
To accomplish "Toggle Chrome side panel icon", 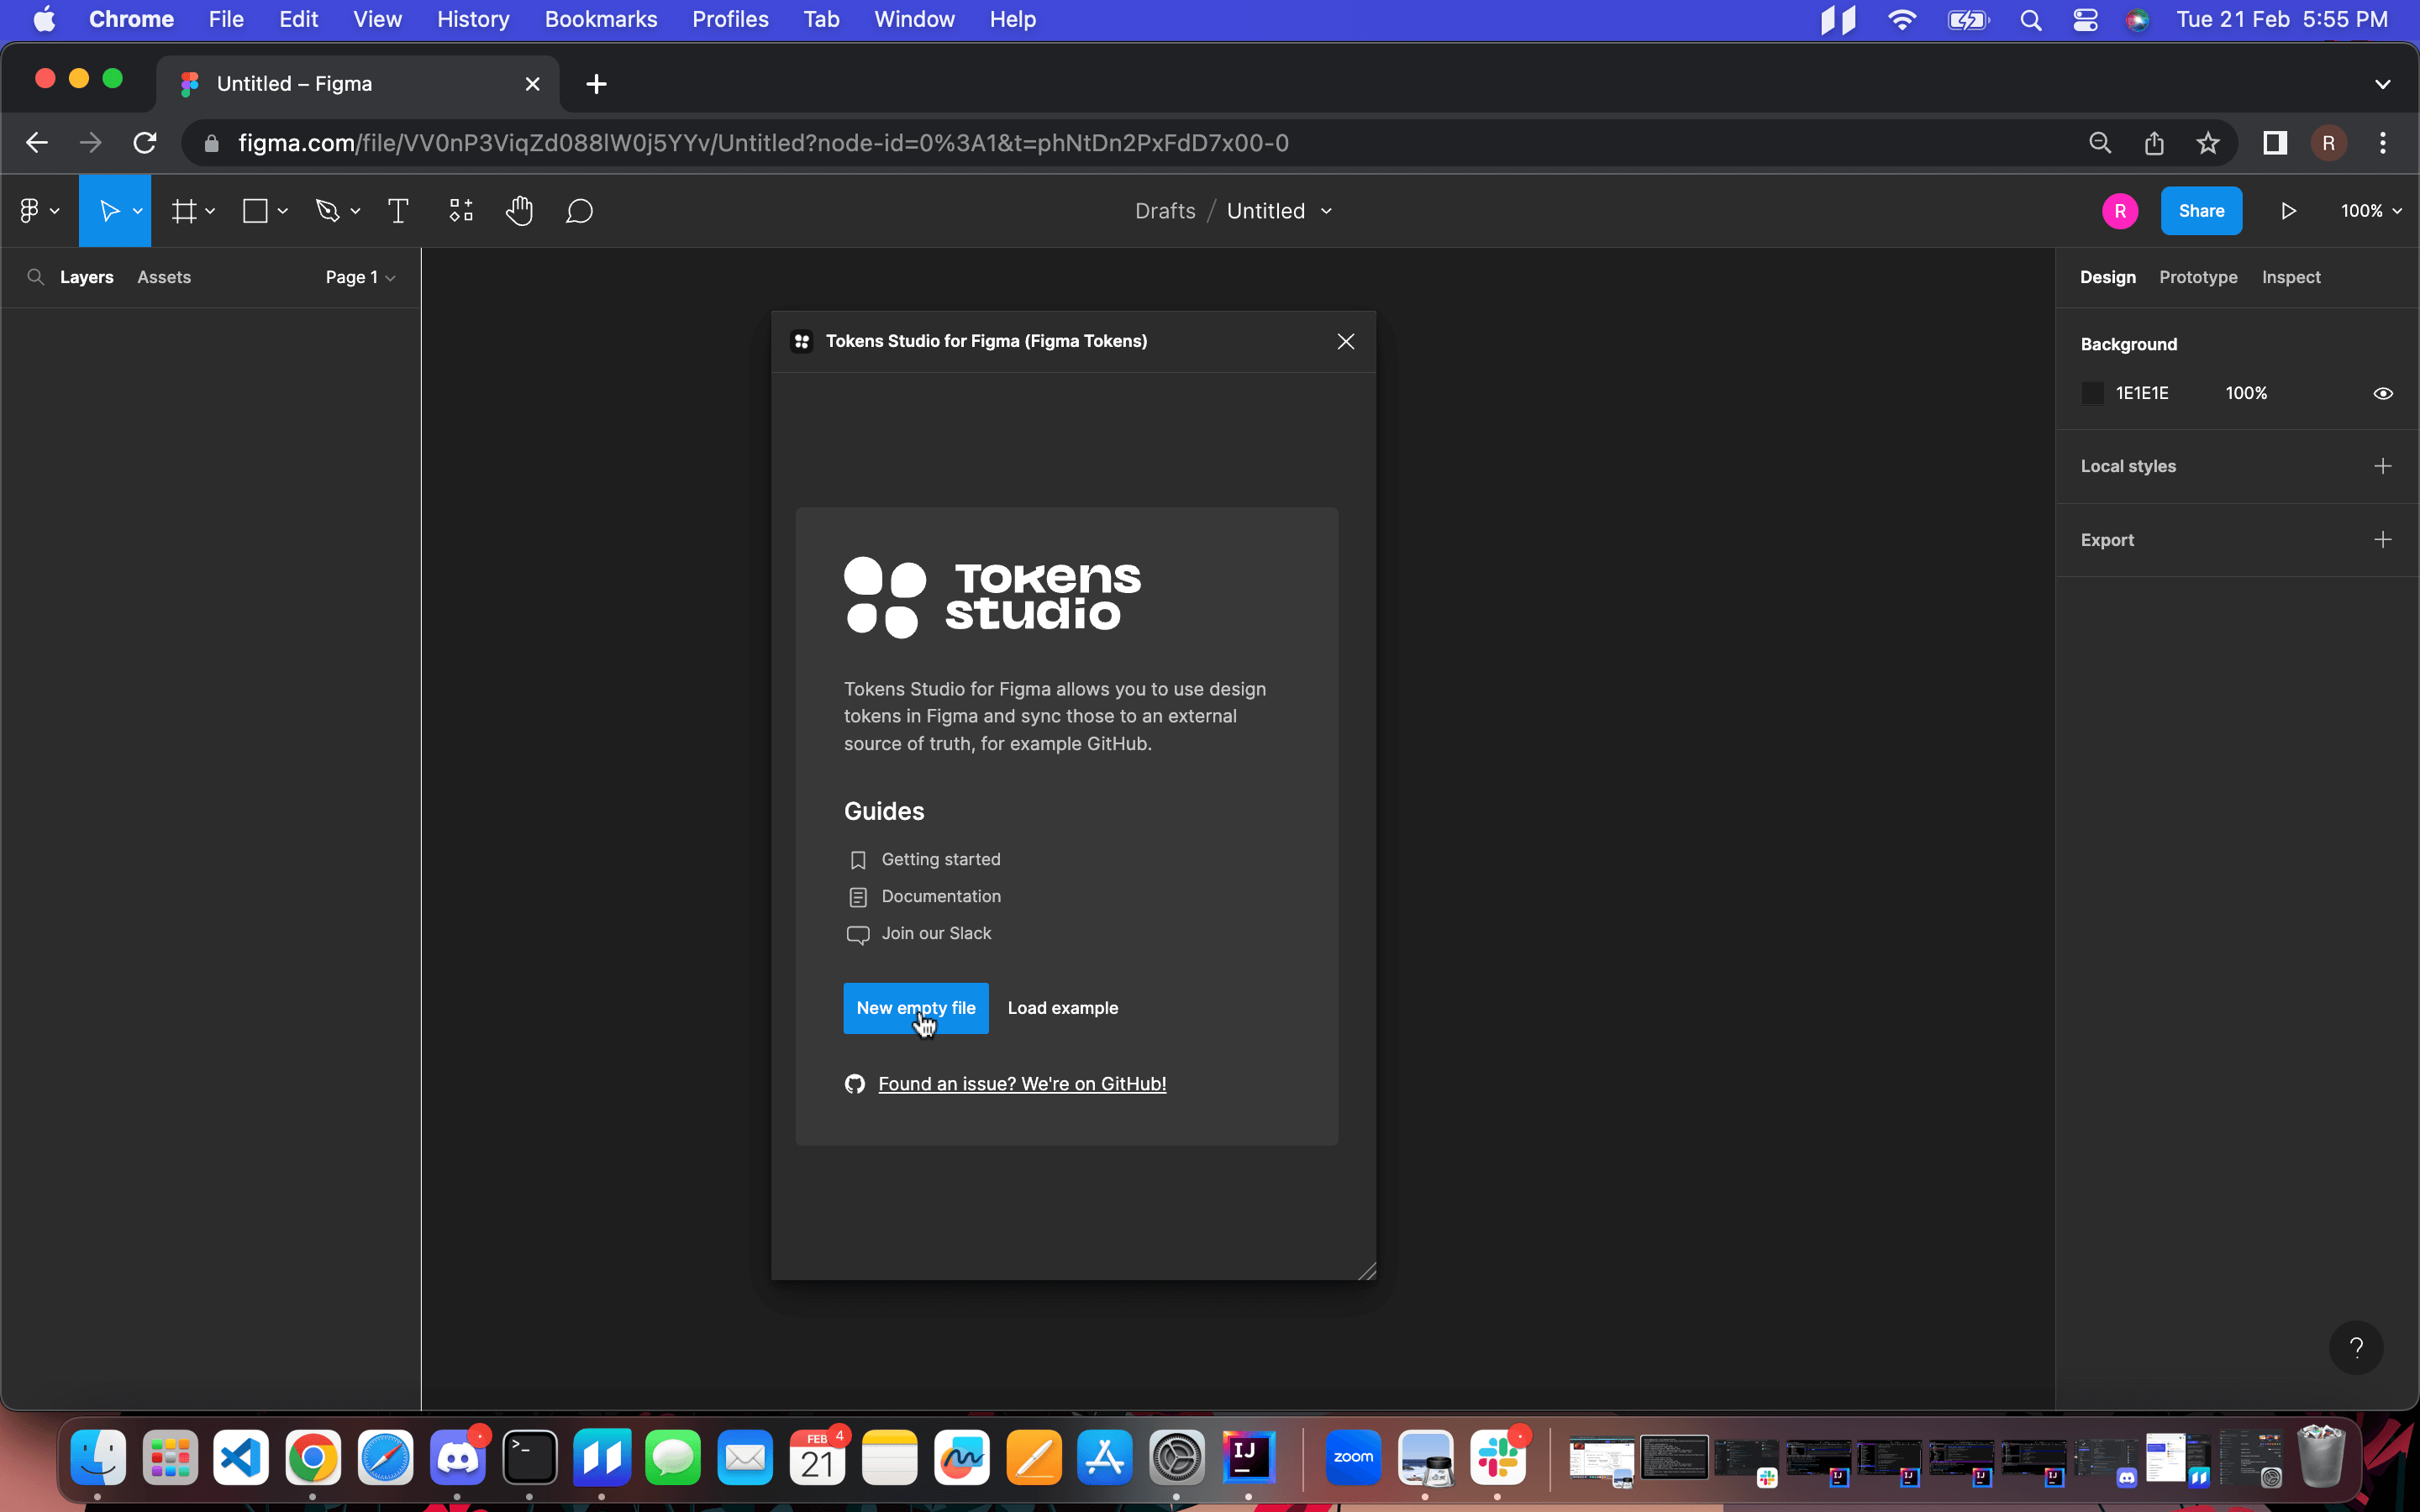I will 2275,143.
